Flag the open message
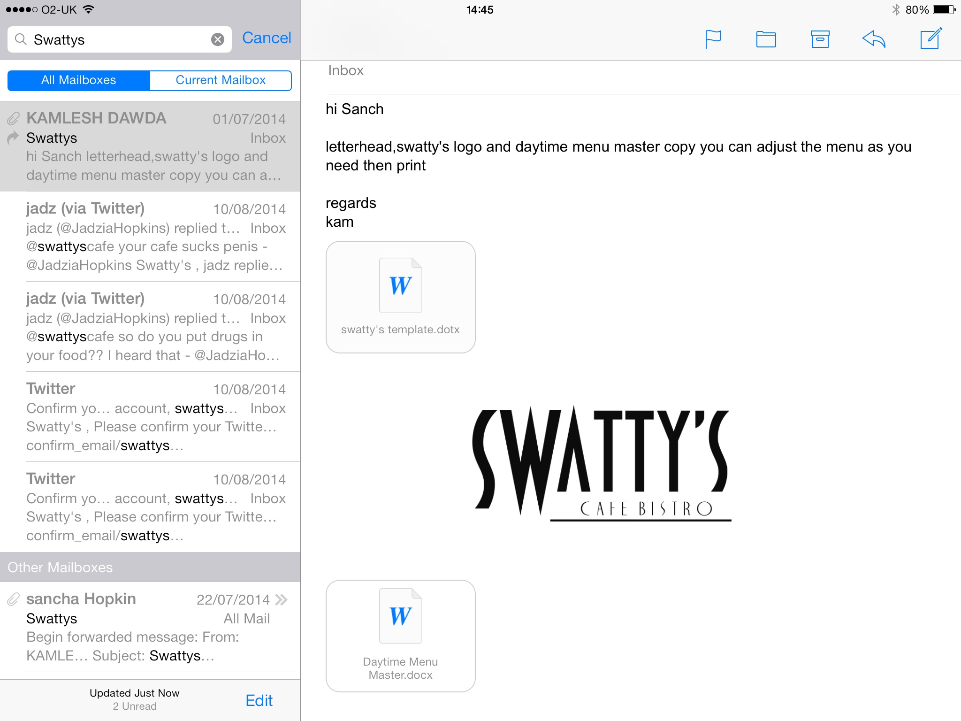Viewport: 961px width, 721px height. point(713,39)
